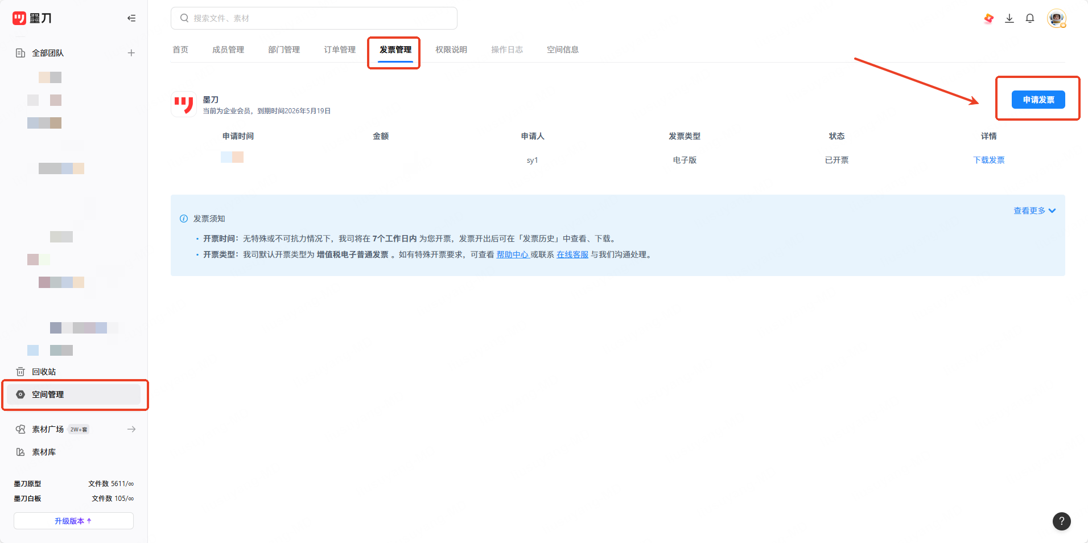
Task: Select the 发票管理 tab
Action: pos(395,50)
